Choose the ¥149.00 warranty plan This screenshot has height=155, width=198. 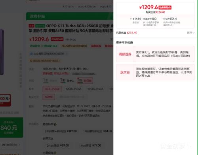point(61,131)
